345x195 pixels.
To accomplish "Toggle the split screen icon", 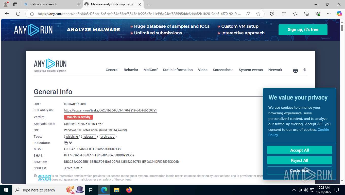I will click(x=284, y=14).
